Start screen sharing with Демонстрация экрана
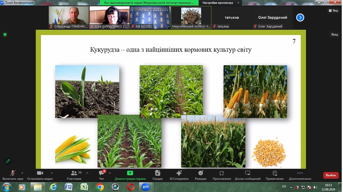Image resolution: width=343 pixels, height=192 pixels. (x=130, y=175)
